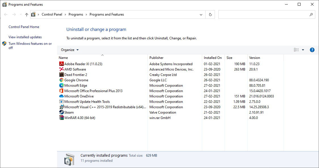Select Microsoft Update Health Tools entry

(87, 102)
